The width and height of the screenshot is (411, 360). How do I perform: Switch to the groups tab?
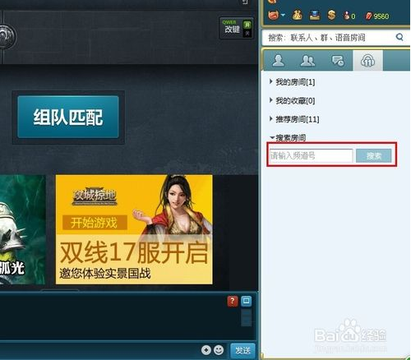pyautogui.click(x=307, y=61)
